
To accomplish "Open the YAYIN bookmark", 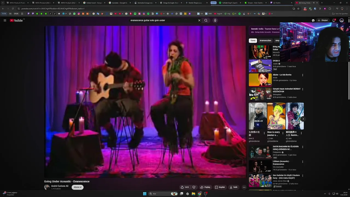I will [x=4, y=14].
